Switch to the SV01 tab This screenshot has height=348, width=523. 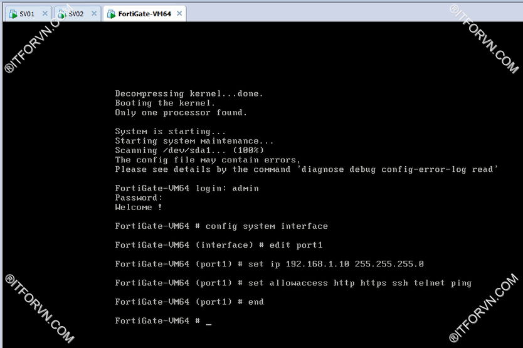tap(27, 13)
